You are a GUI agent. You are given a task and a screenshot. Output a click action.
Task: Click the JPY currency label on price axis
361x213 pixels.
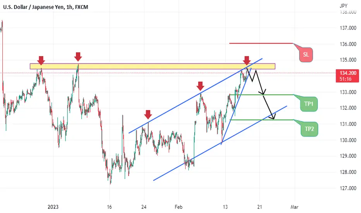[x=344, y=6]
